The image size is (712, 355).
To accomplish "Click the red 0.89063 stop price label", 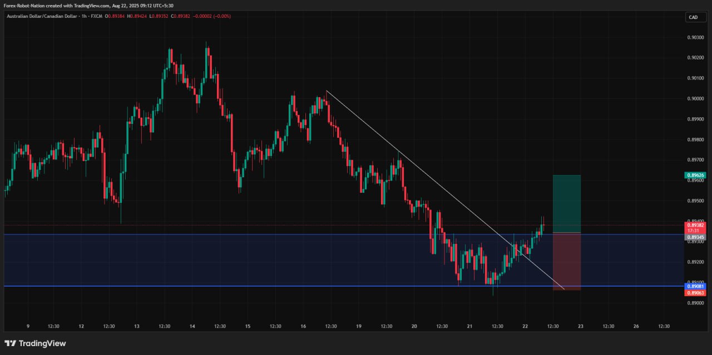I will [x=695, y=293].
